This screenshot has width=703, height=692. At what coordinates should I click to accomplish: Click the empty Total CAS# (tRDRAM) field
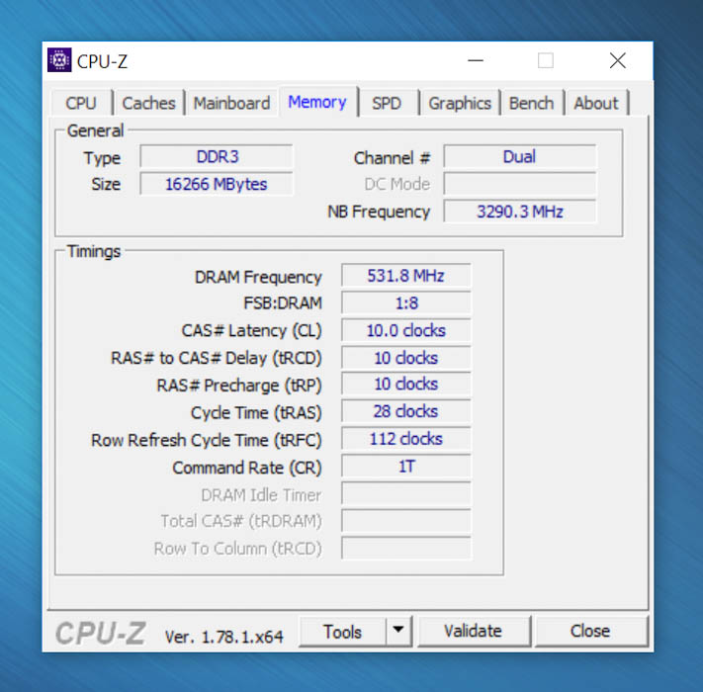tap(405, 521)
